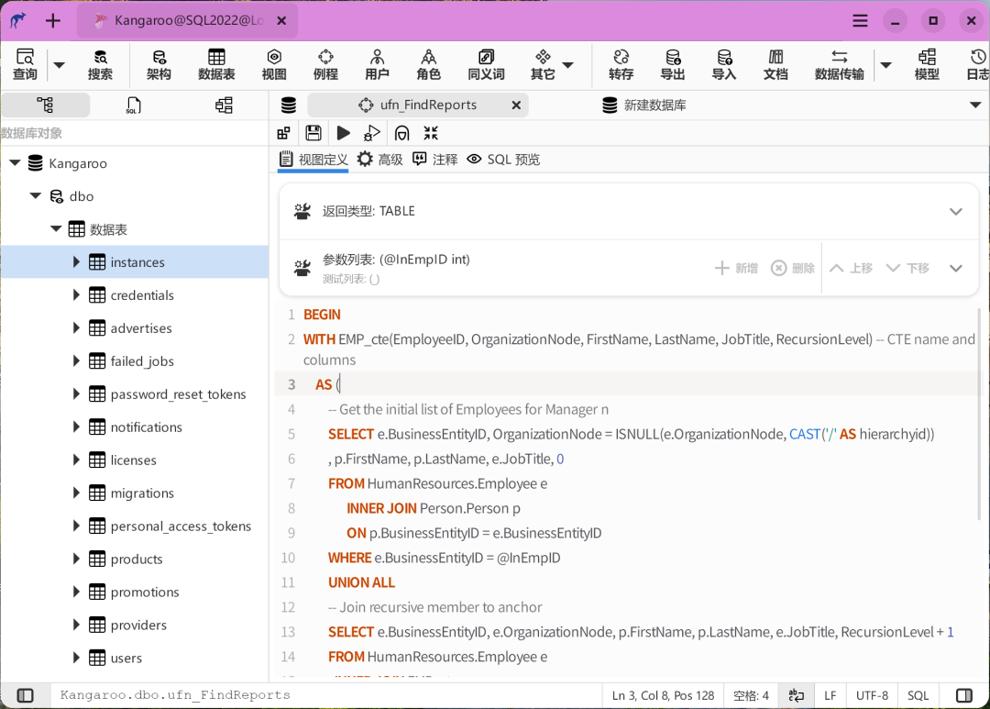Switch to the SQL file sidebar view
The width and height of the screenshot is (990, 709).
[134, 105]
